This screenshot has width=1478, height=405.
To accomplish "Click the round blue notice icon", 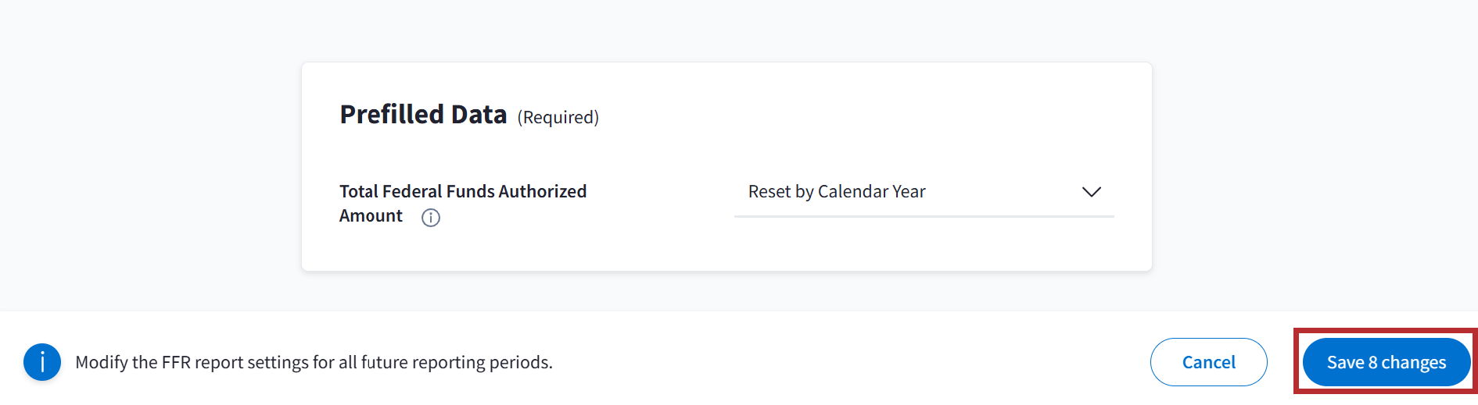I will pos(42,362).
